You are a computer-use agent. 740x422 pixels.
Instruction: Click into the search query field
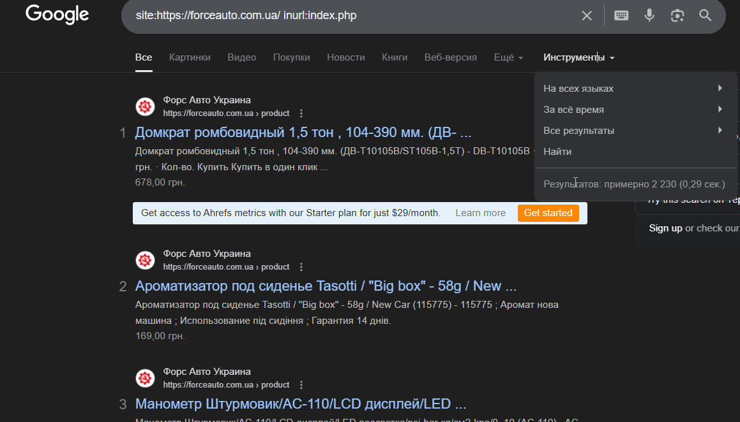click(x=349, y=15)
